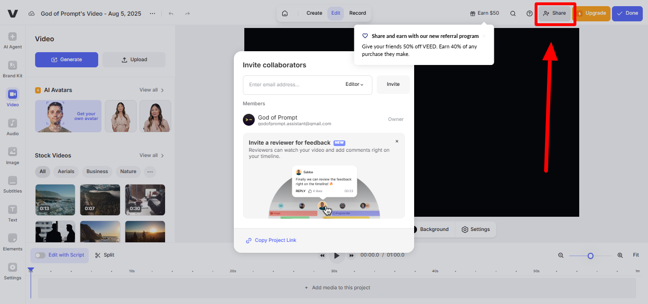
Task: Switch to the Edit tab
Action: (x=336, y=13)
